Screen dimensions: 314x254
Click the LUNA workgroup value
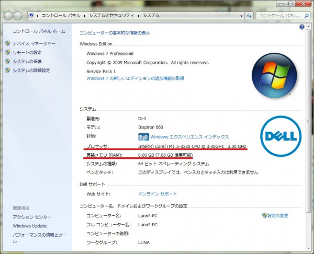[x=144, y=243]
